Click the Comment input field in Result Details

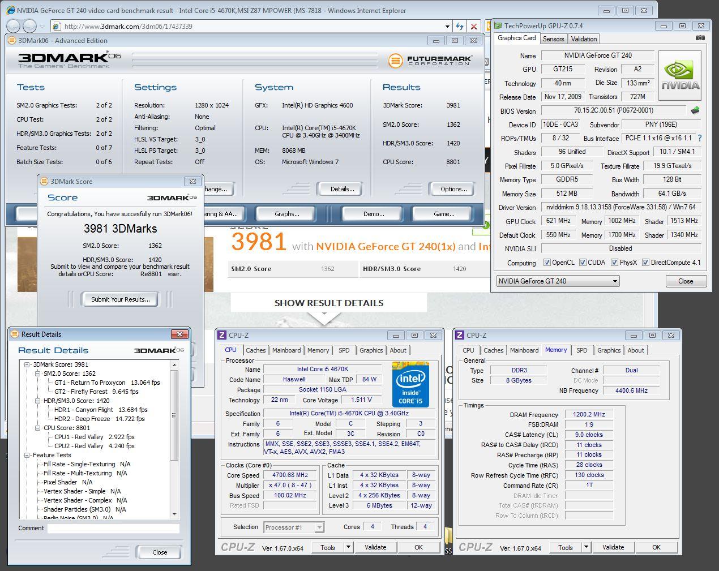point(113,528)
